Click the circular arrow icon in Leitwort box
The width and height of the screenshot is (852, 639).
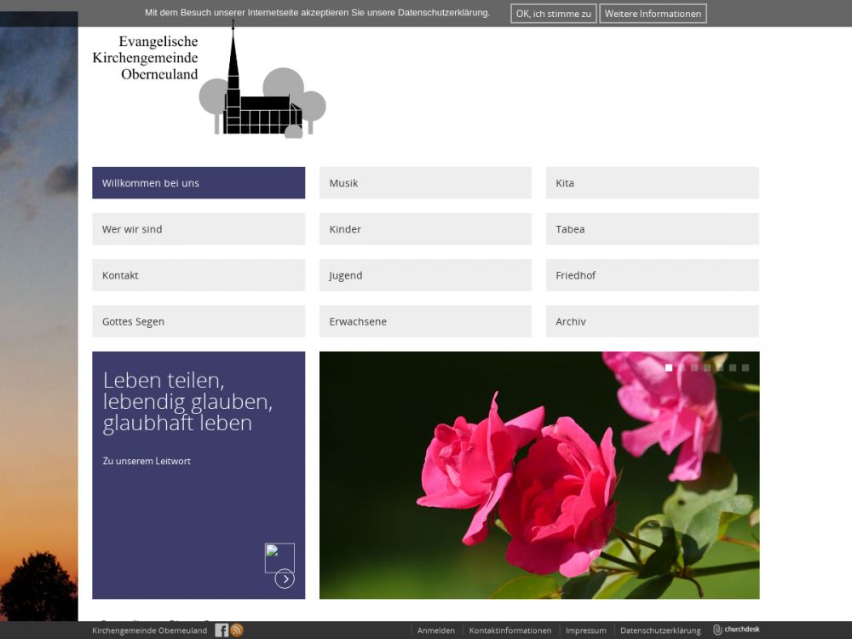coord(285,579)
